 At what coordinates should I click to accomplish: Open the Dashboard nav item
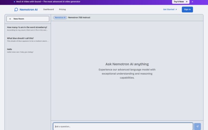coord(49,9)
